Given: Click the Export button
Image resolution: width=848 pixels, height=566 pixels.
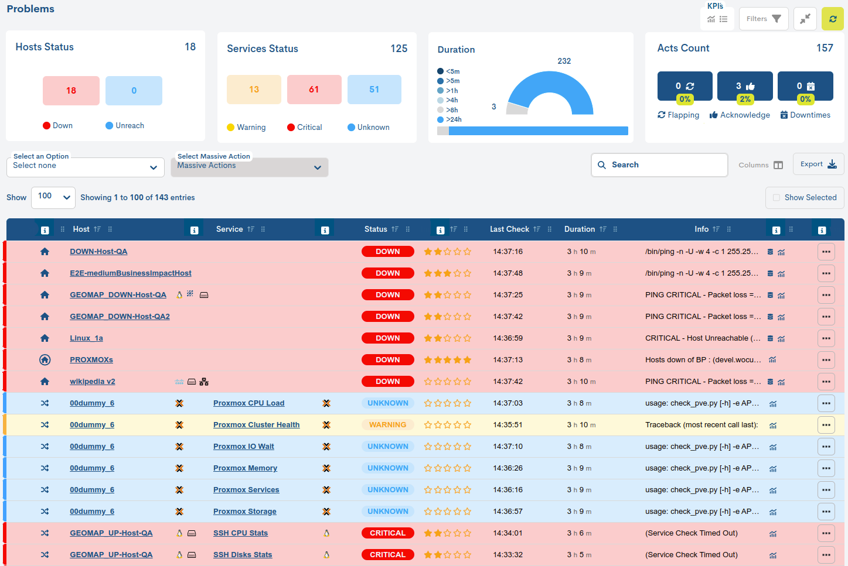Looking at the screenshot, I should tap(818, 164).
